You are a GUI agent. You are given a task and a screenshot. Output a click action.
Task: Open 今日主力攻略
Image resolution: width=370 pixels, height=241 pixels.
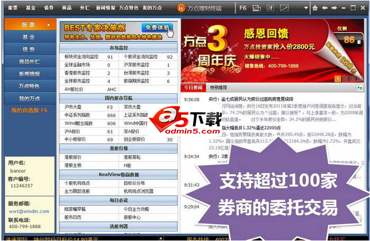click(136, 209)
